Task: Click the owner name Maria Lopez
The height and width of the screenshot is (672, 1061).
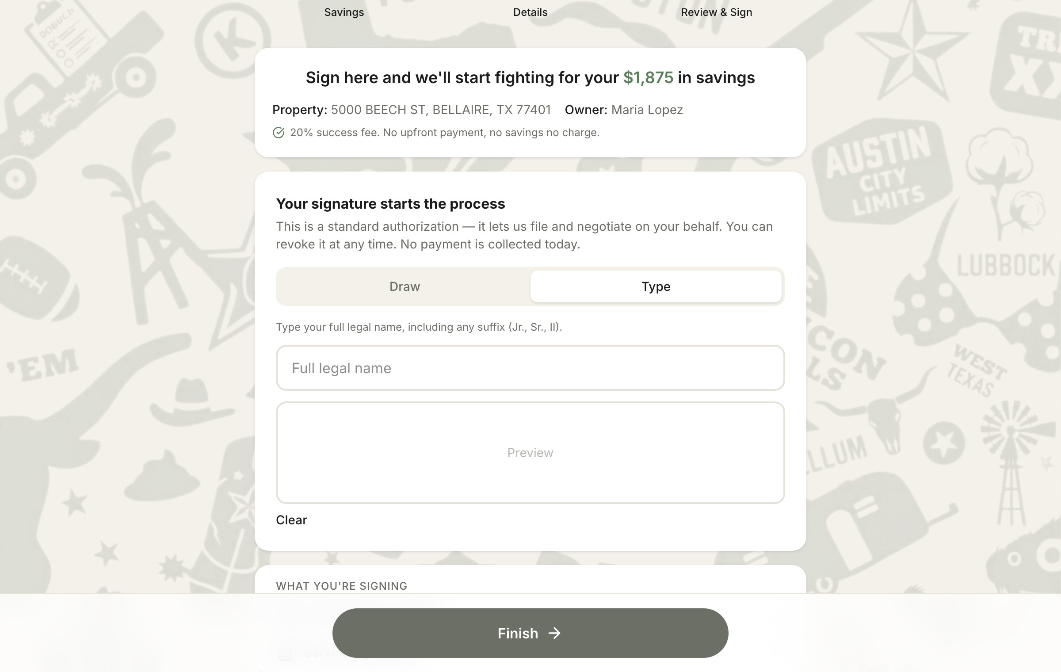Action: click(x=647, y=110)
